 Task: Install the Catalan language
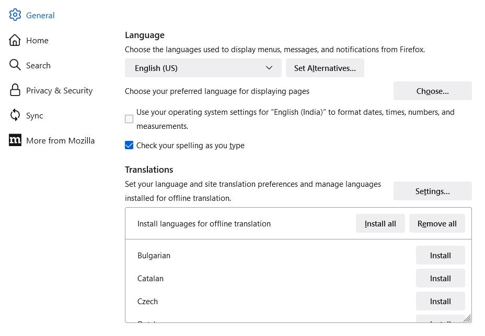tap(440, 278)
